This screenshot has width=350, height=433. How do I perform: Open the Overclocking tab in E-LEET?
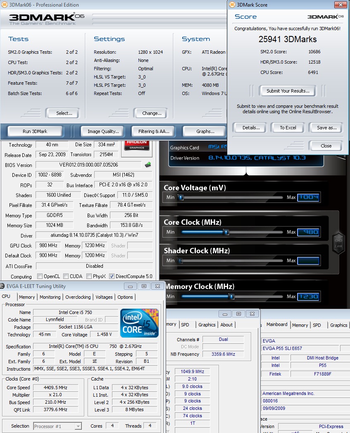click(78, 297)
